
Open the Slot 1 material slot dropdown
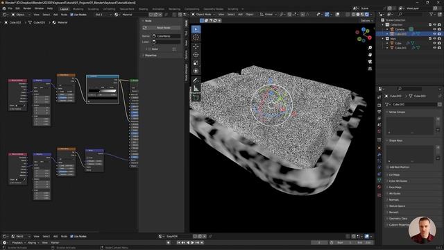102,15
